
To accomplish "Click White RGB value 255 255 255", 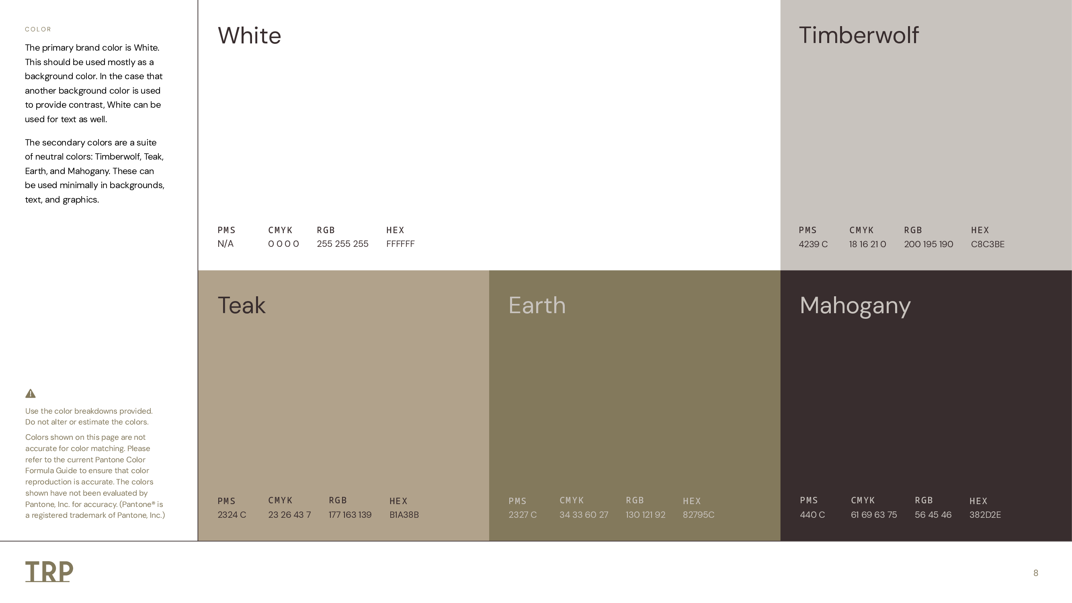I will (342, 244).
